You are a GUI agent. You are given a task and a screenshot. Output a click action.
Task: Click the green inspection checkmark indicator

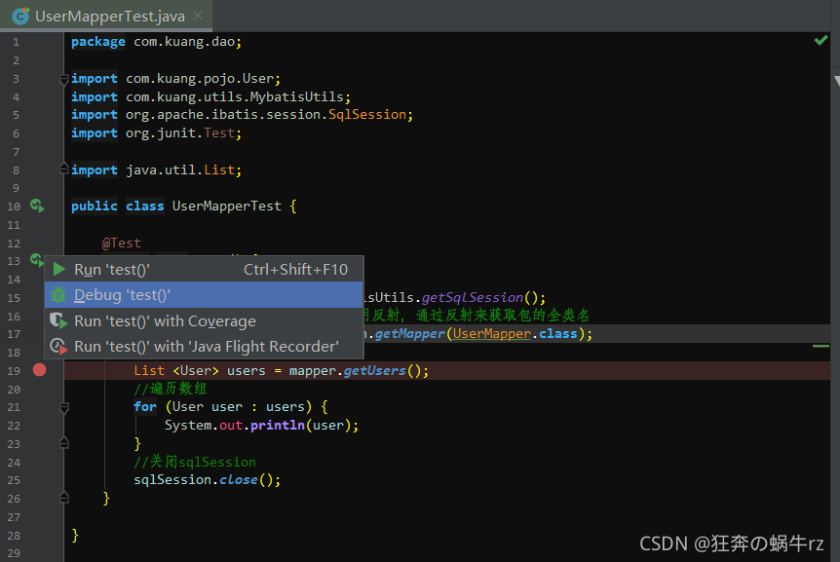point(821,40)
